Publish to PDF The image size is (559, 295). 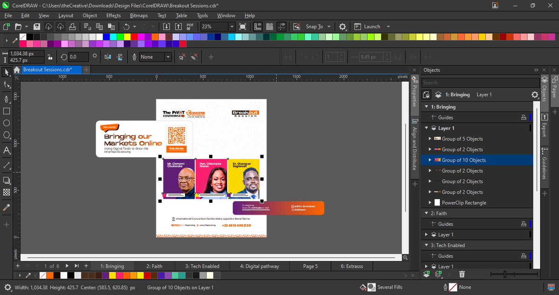[x=190, y=27]
